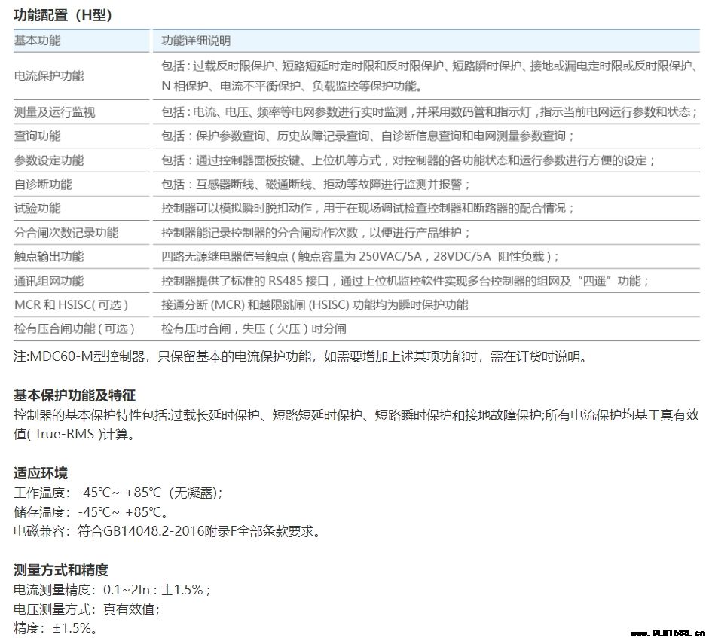Click the 测量及运行监视 row label
This screenshot has height=638, width=706.
tap(54, 112)
